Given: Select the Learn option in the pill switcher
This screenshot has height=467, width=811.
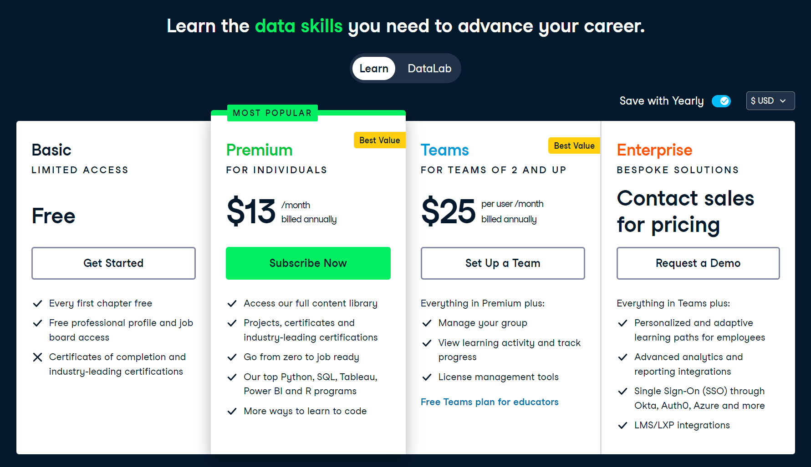Looking at the screenshot, I should click(x=373, y=68).
